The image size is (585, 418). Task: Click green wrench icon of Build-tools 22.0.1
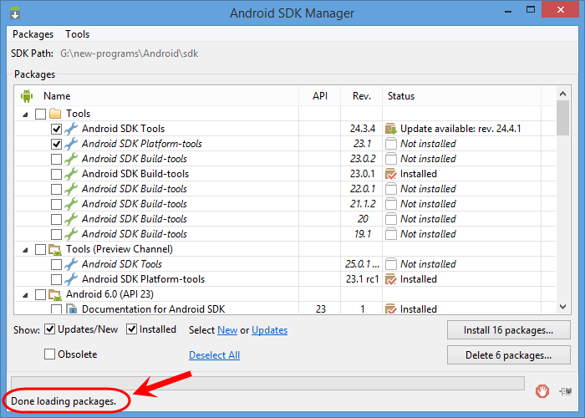[x=71, y=189]
